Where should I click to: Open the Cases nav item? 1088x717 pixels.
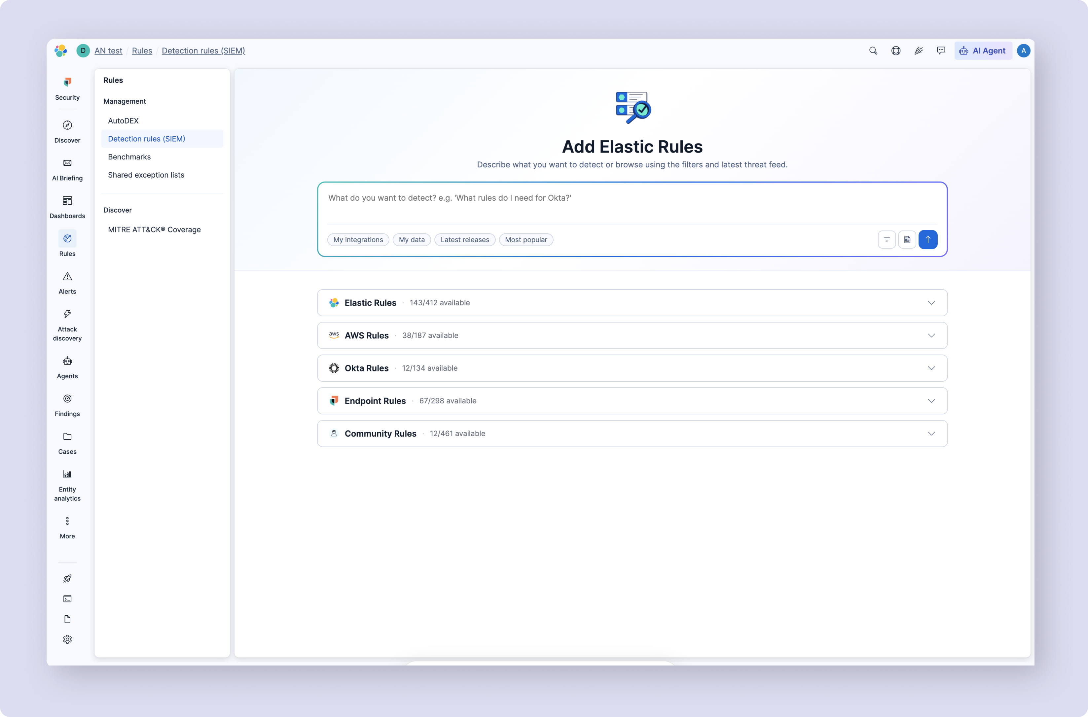point(67,443)
